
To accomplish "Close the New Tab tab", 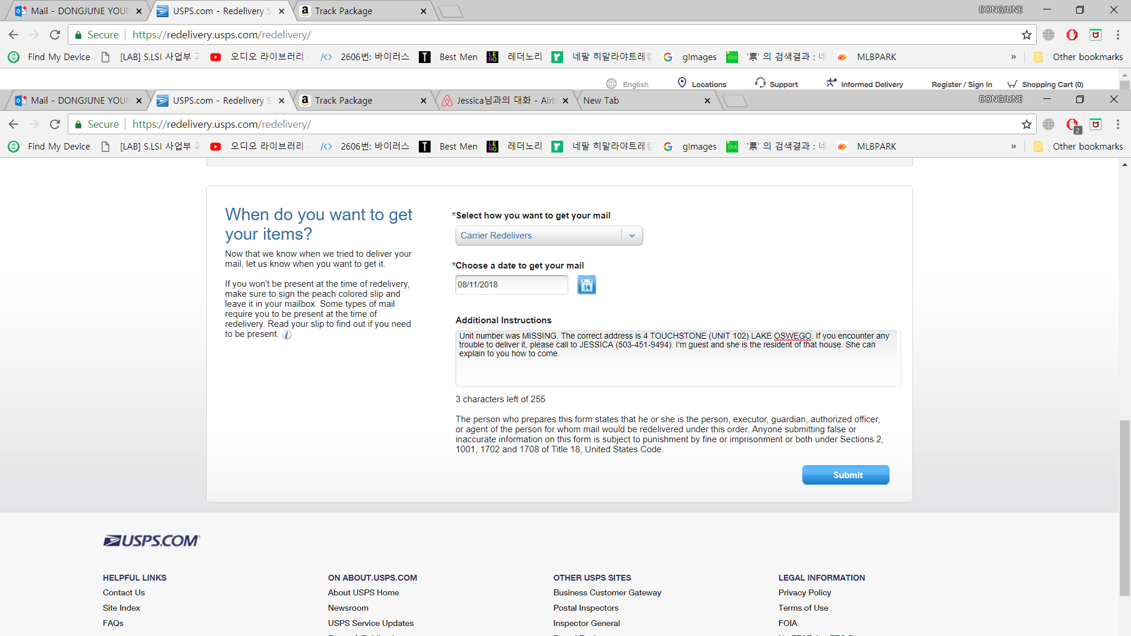I will click(x=707, y=101).
